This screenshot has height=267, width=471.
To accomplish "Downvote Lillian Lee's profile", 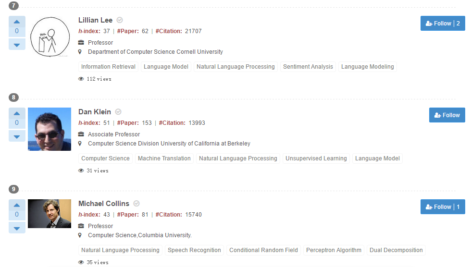I will click(17, 44).
